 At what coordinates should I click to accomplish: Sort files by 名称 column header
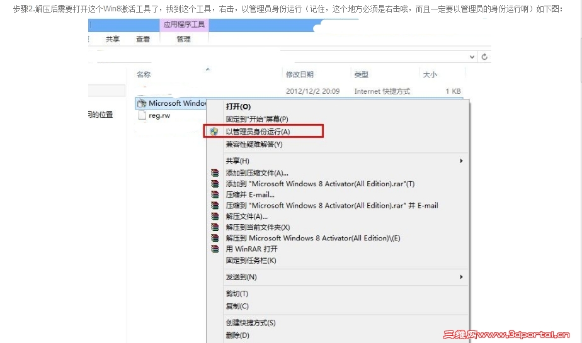(143, 74)
